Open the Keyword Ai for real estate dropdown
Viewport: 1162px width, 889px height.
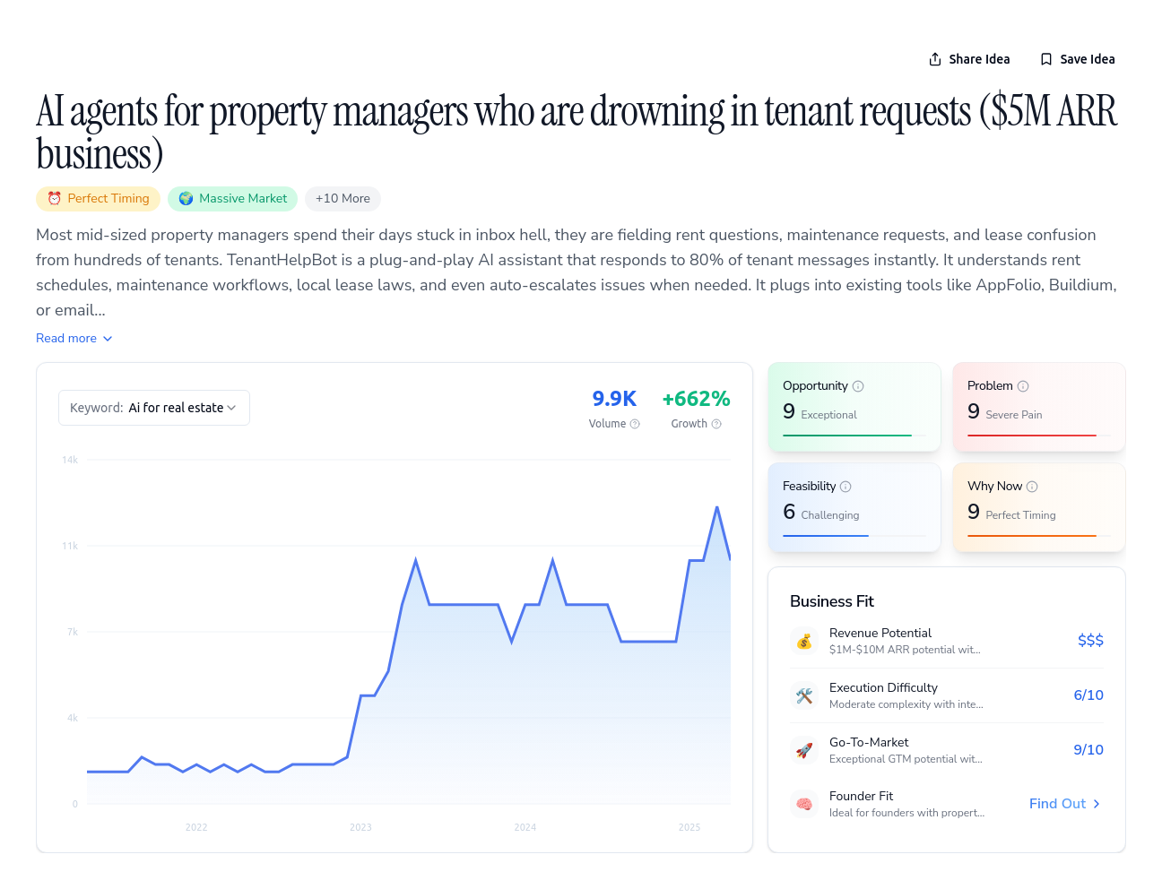click(154, 408)
